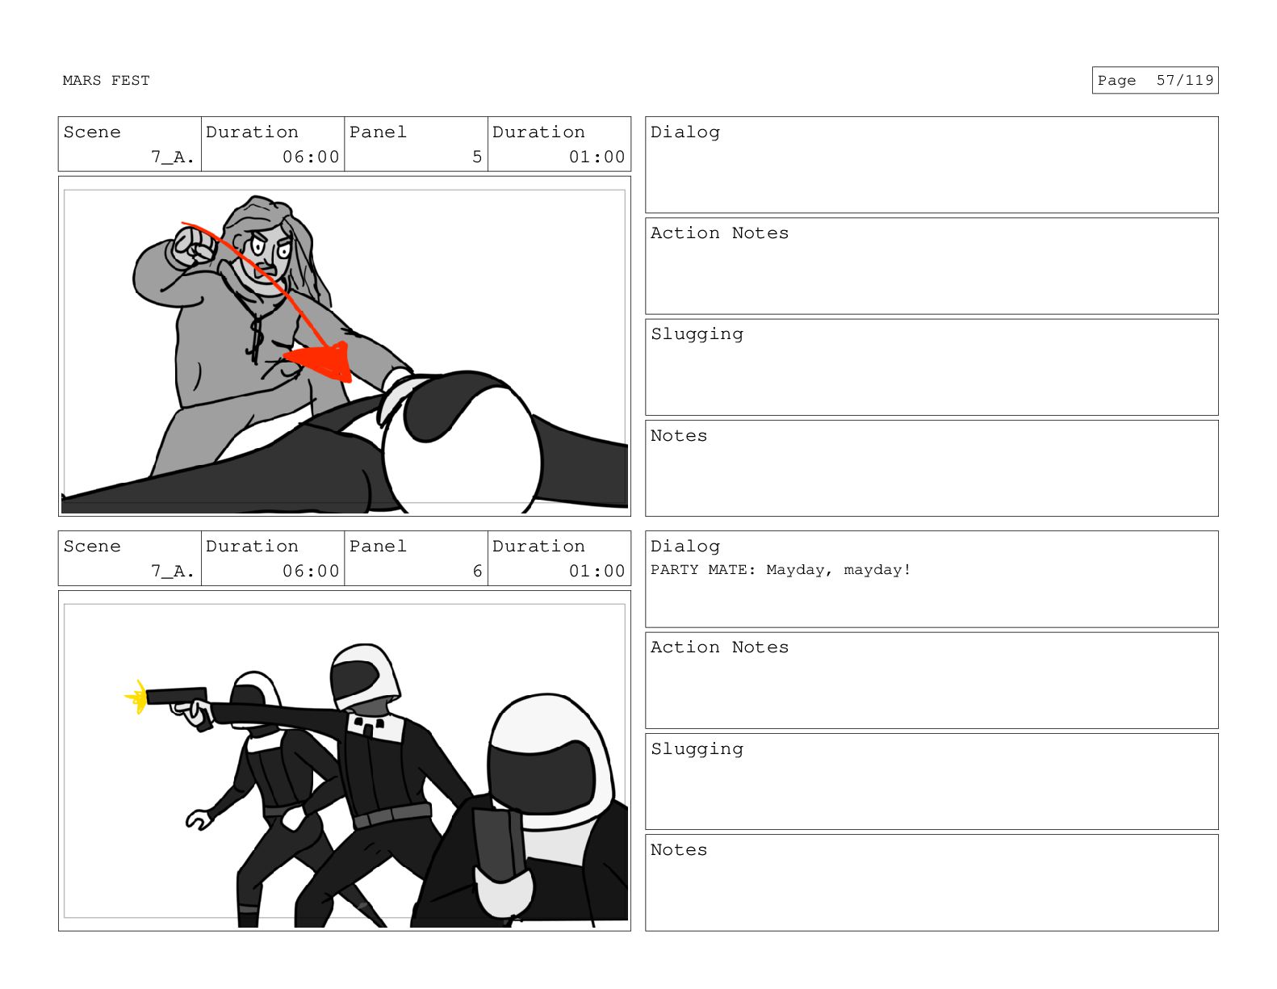
Task: Click the Page 57/119 indicator box
Action: tap(1154, 81)
